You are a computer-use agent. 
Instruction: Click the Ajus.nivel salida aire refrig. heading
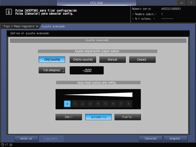(98, 83)
